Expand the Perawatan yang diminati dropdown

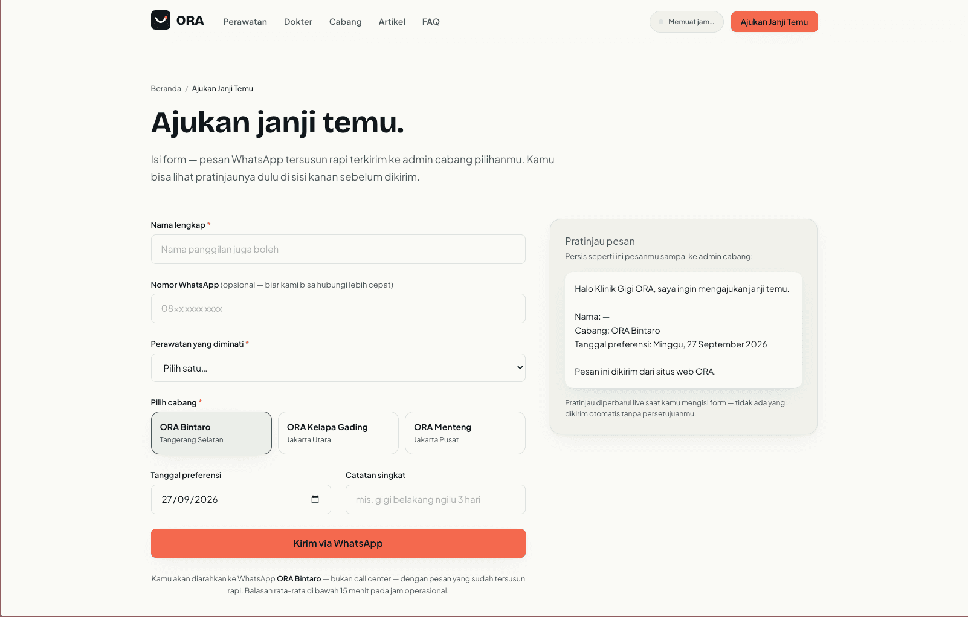[x=338, y=368]
